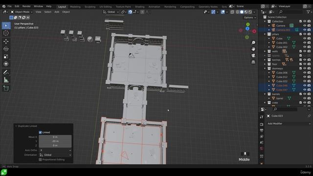This screenshot has height=176, width=313.
Task: Hide Cube.046 using its eye icon
Action: 305,86
